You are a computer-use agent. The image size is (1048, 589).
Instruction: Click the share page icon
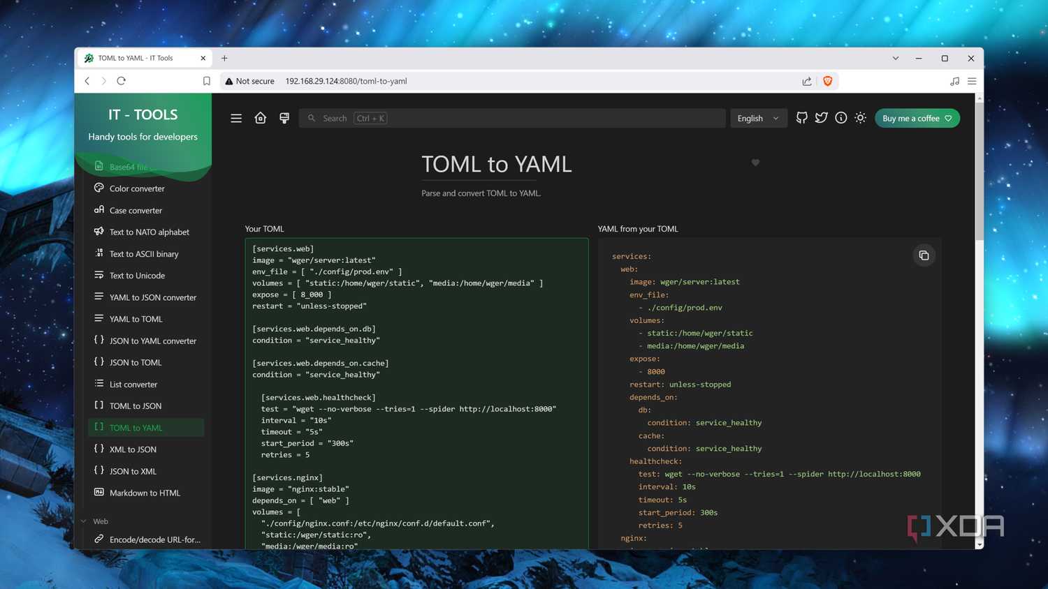pyautogui.click(x=807, y=81)
